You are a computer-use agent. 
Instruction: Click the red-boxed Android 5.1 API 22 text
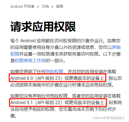pos(58,102)
